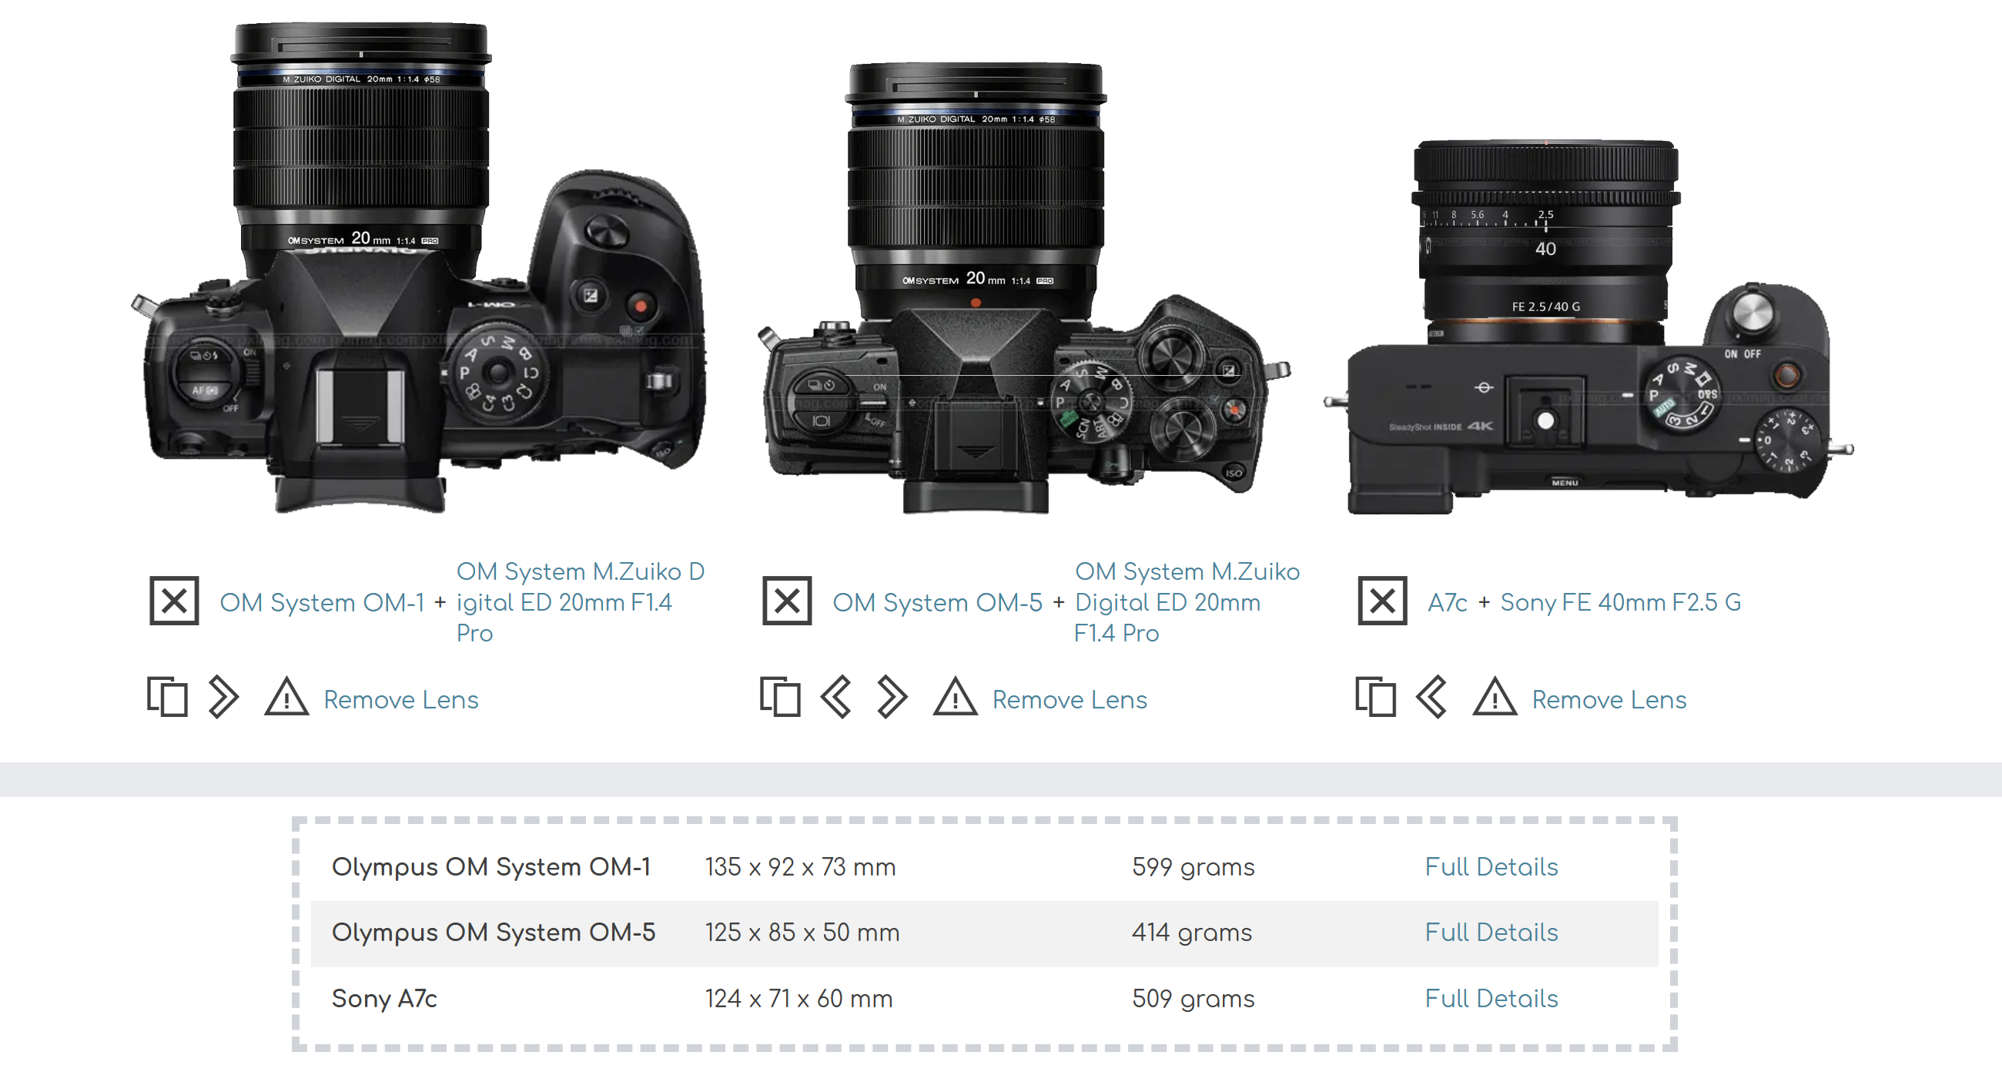This screenshot has height=1065, width=2002.
Task: Move the OM-5 camera left with chevron
Action: (836, 697)
